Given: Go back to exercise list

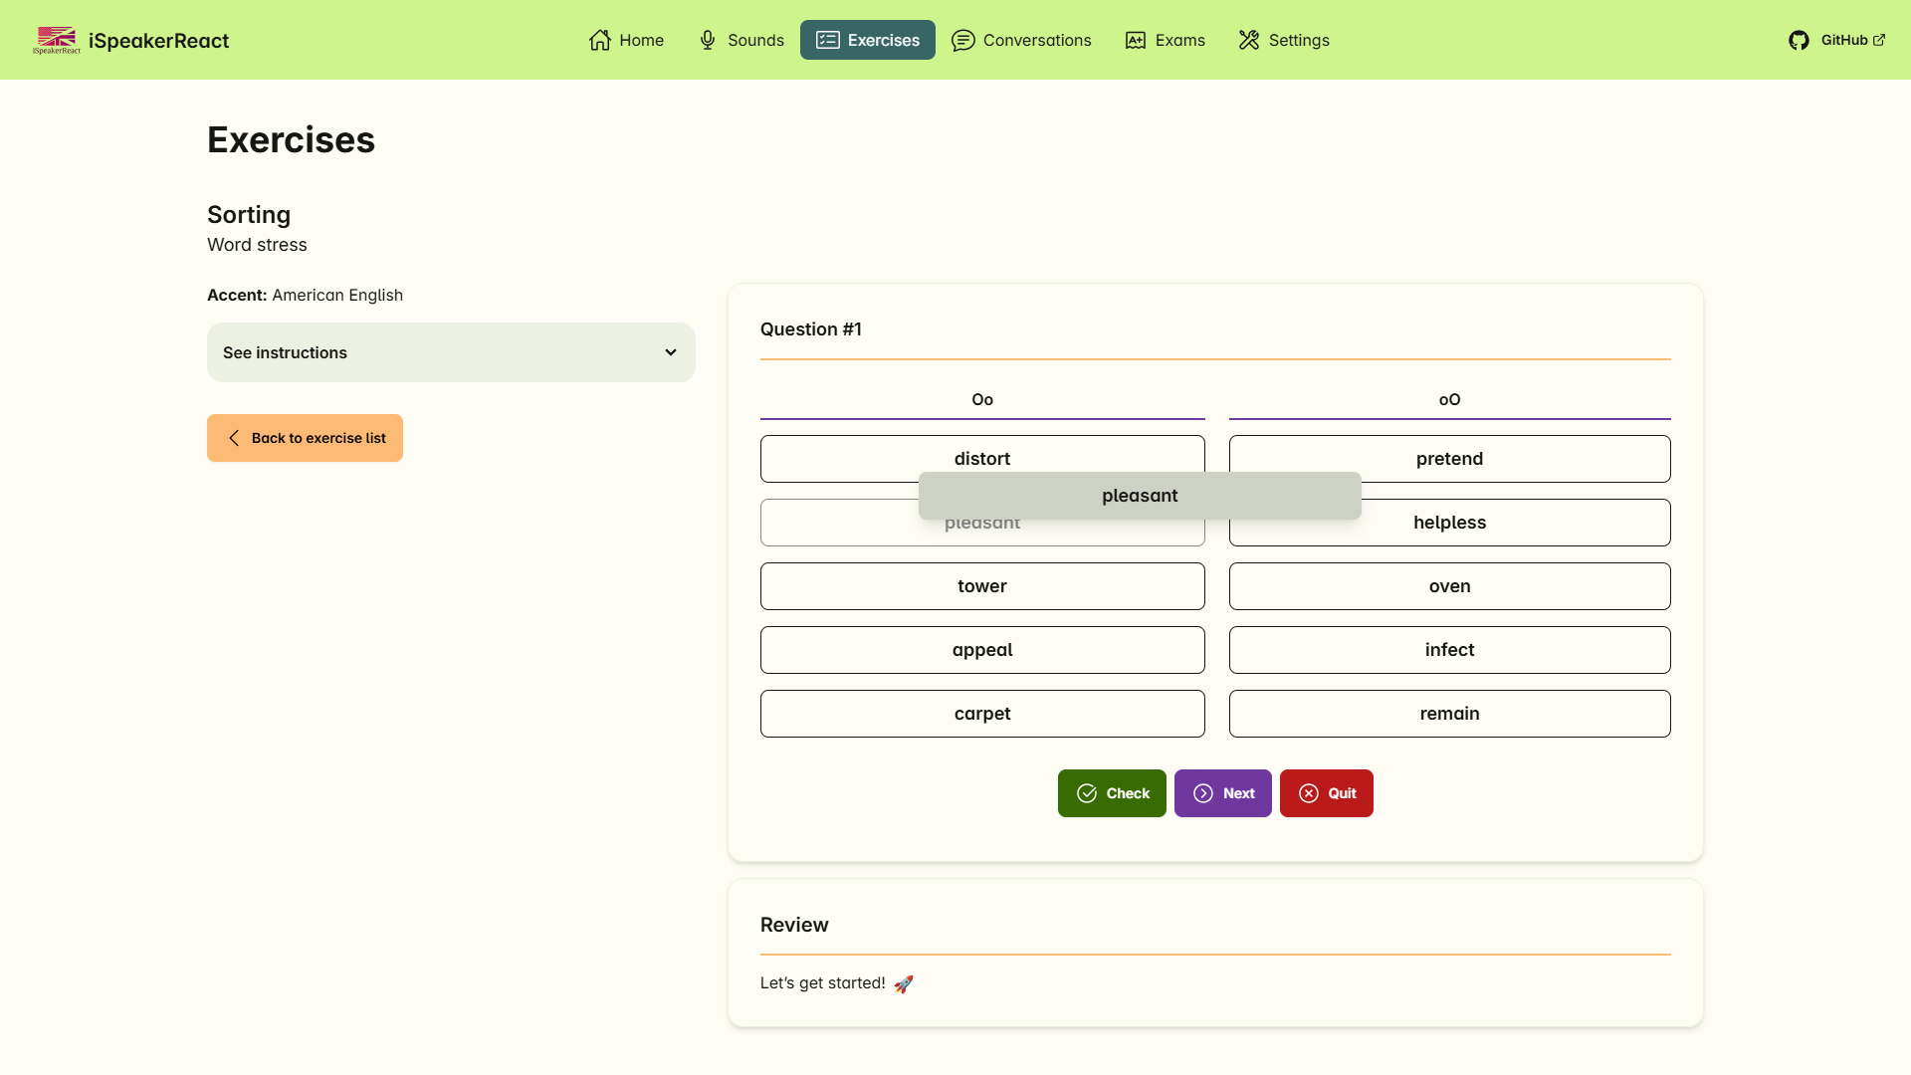Looking at the screenshot, I should point(305,438).
